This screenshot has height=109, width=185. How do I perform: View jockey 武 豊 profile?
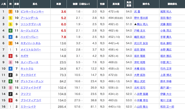(x=137, y=12)
